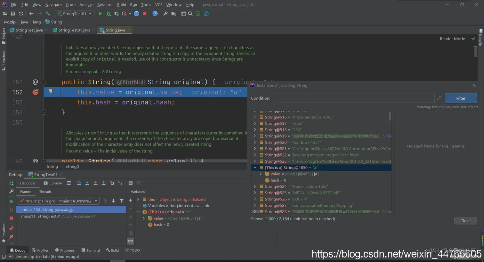The height and width of the screenshot is (262, 484).
Task: Toggle the breakpoint on line 152
Action: (36, 92)
